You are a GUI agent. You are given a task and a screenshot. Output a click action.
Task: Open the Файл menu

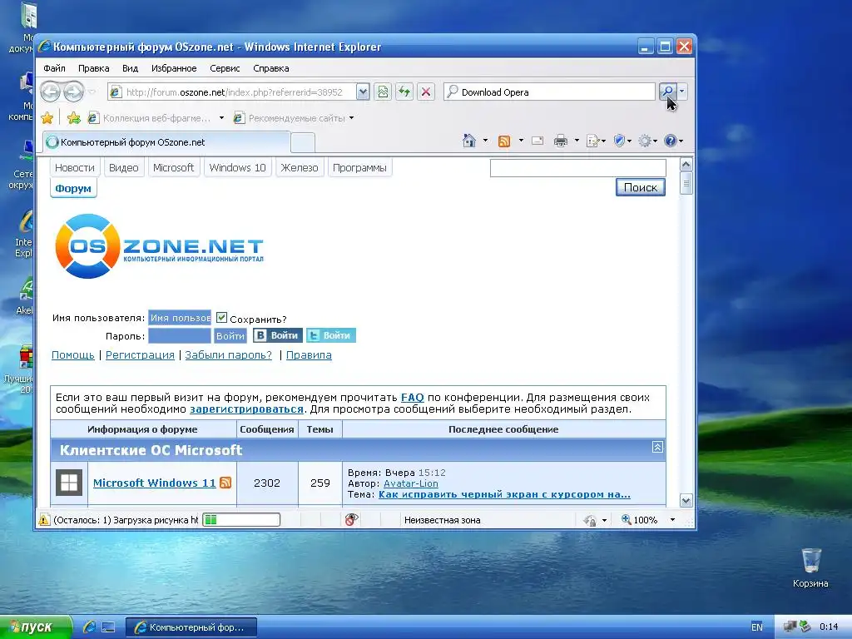point(54,68)
